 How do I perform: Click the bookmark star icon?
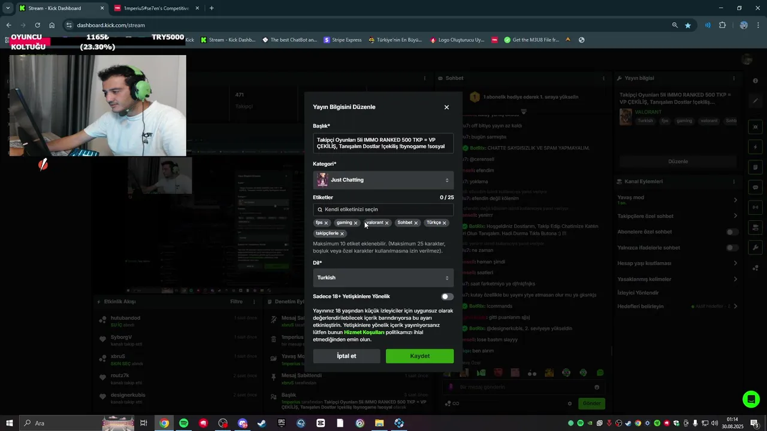click(688, 25)
